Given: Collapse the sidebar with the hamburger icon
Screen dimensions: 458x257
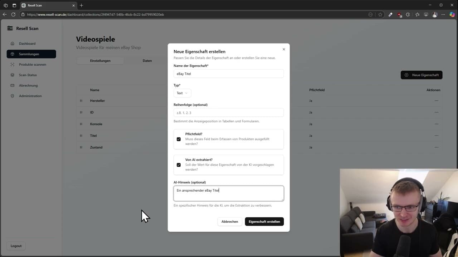Looking at the screenshot, I should click(x=10, y=28).
